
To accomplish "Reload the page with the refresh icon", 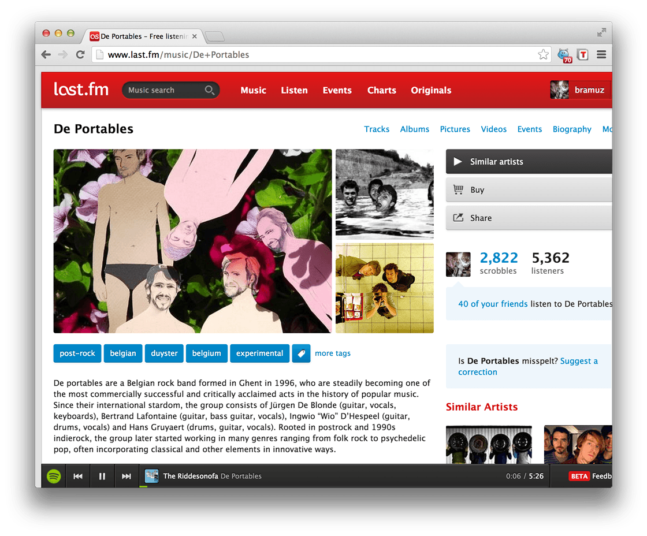I will pyautogui.click(x=80, y=54).
